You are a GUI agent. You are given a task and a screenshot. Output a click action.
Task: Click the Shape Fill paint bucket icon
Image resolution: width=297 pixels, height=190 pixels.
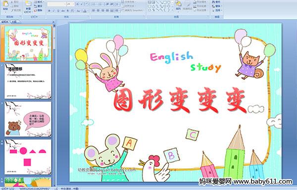(x=195, y=2)
